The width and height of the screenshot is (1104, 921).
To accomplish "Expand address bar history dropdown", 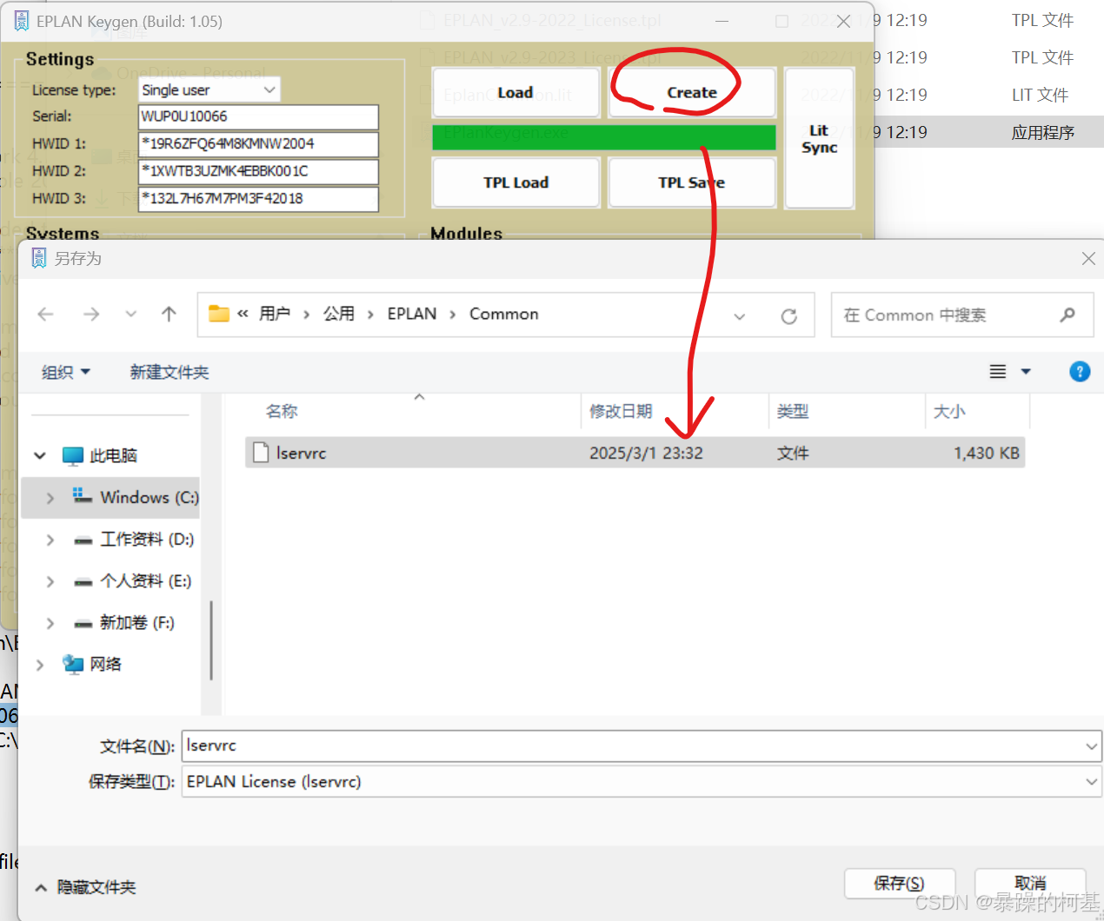I will [x=740, y=316].
